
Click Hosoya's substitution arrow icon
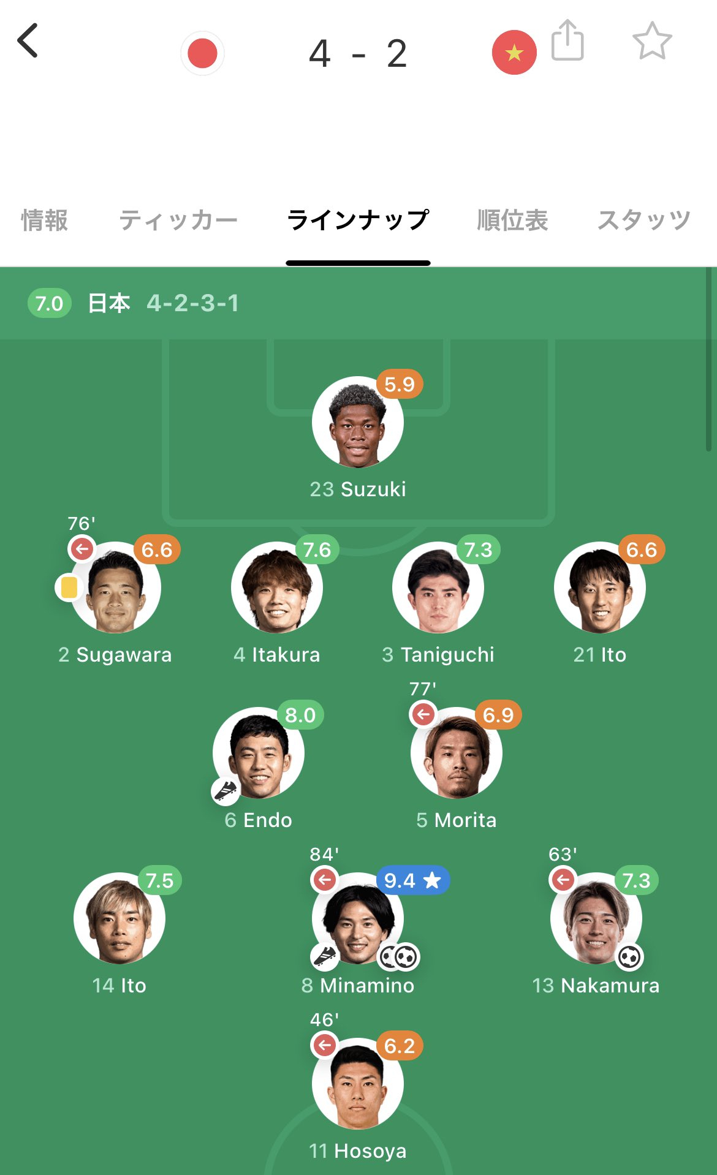(x=325, y=1045)
